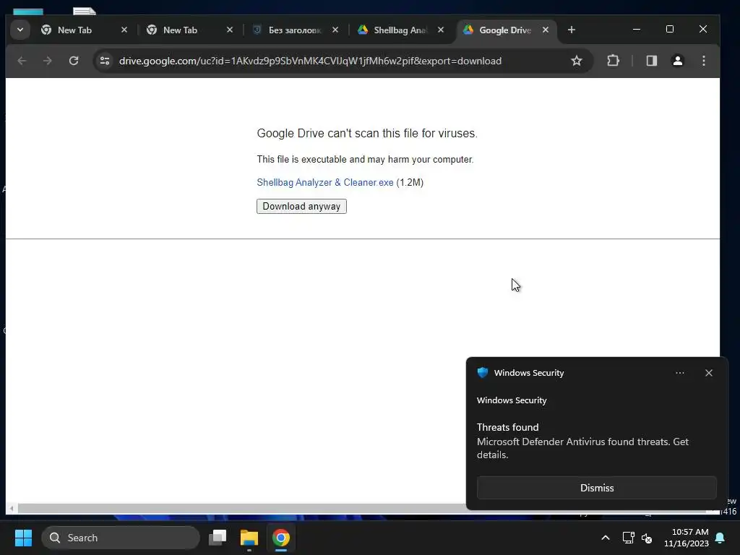Close the Windows Security notification
The width and height of the screenshot is (740, 555).
coord(709,373)
